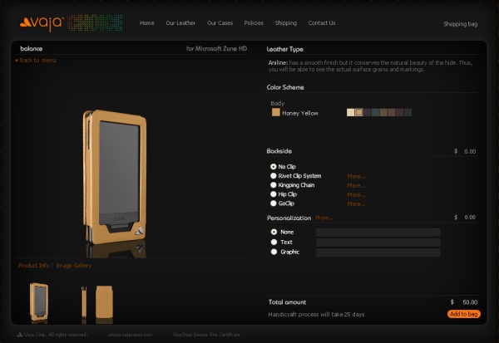The image size is (499, 343).
Task: Open the Image Gallery link
Action: 74,266
